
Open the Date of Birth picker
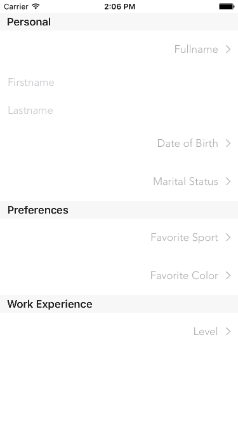119,143
